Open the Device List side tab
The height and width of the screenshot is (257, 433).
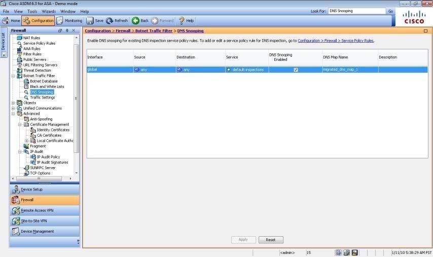4,42
